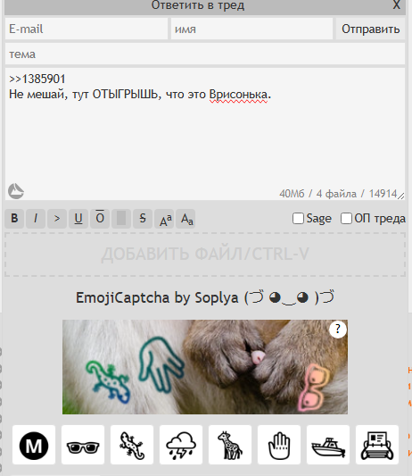Click the captcha image with monkey paws
This screenshot has width=412, height=476.
(x=205, y=367)
